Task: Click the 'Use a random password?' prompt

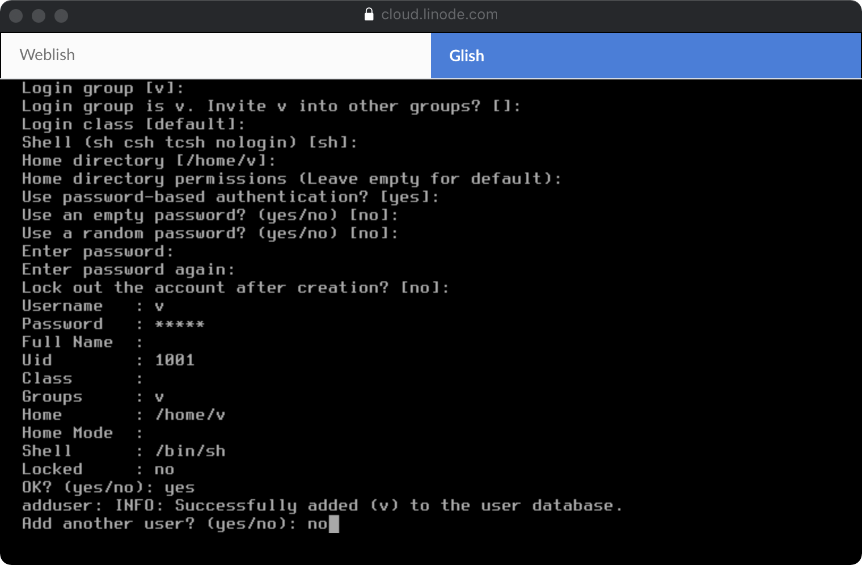Action: (x=209, y=233)
